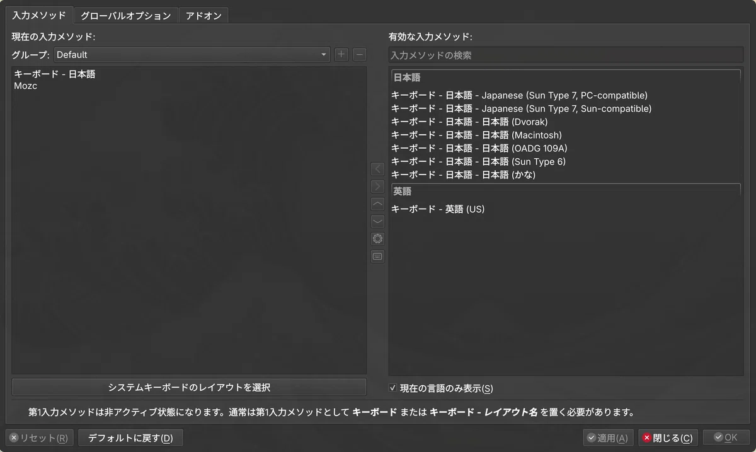Image resolution: width=756 pixels, height=452 pixels.
Task: Switch to アドオン tab
Action: pos(203,16)
